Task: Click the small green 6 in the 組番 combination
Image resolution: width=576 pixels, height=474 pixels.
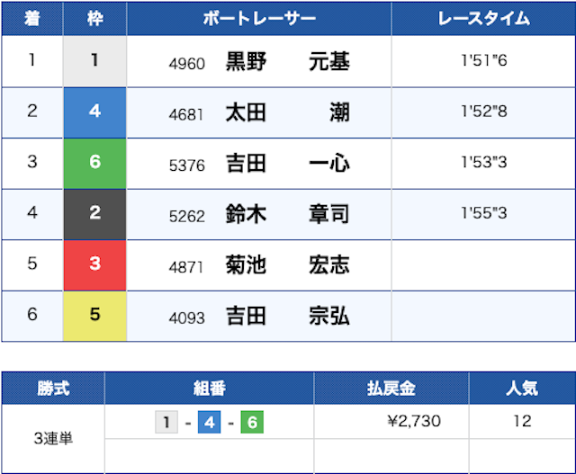Action: coord(251,421)
